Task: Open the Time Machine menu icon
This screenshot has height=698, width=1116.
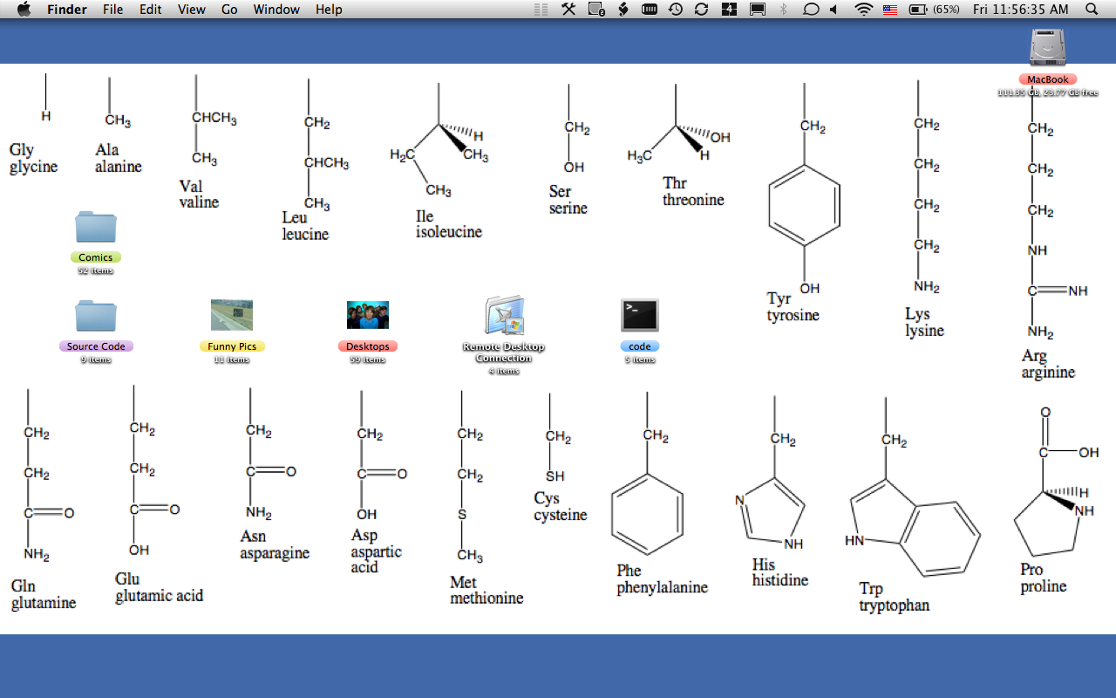Action: coord(676,10)
